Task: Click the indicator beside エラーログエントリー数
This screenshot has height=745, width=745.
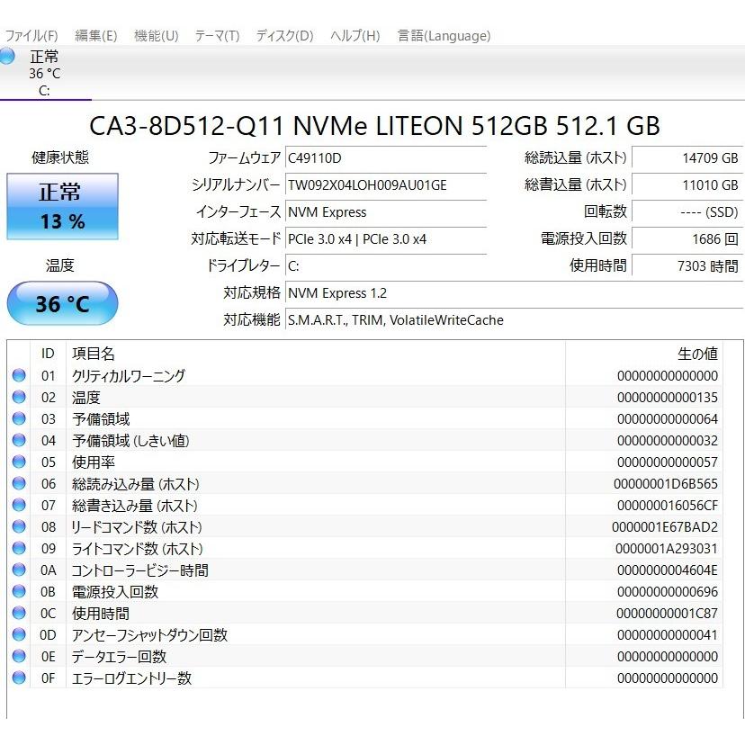Action: point(20,678)
